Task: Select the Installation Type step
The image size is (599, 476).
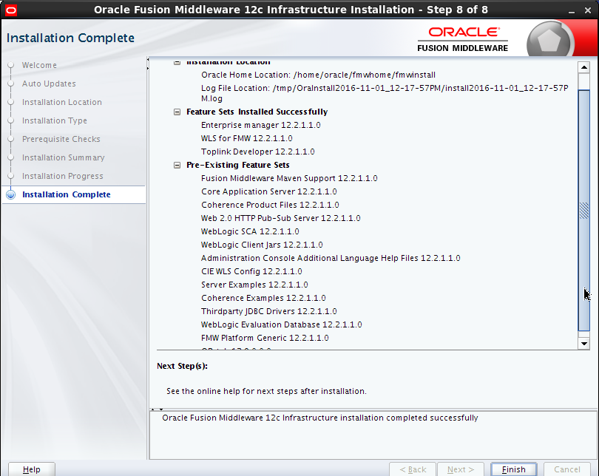Action: [x=55, y=120]
